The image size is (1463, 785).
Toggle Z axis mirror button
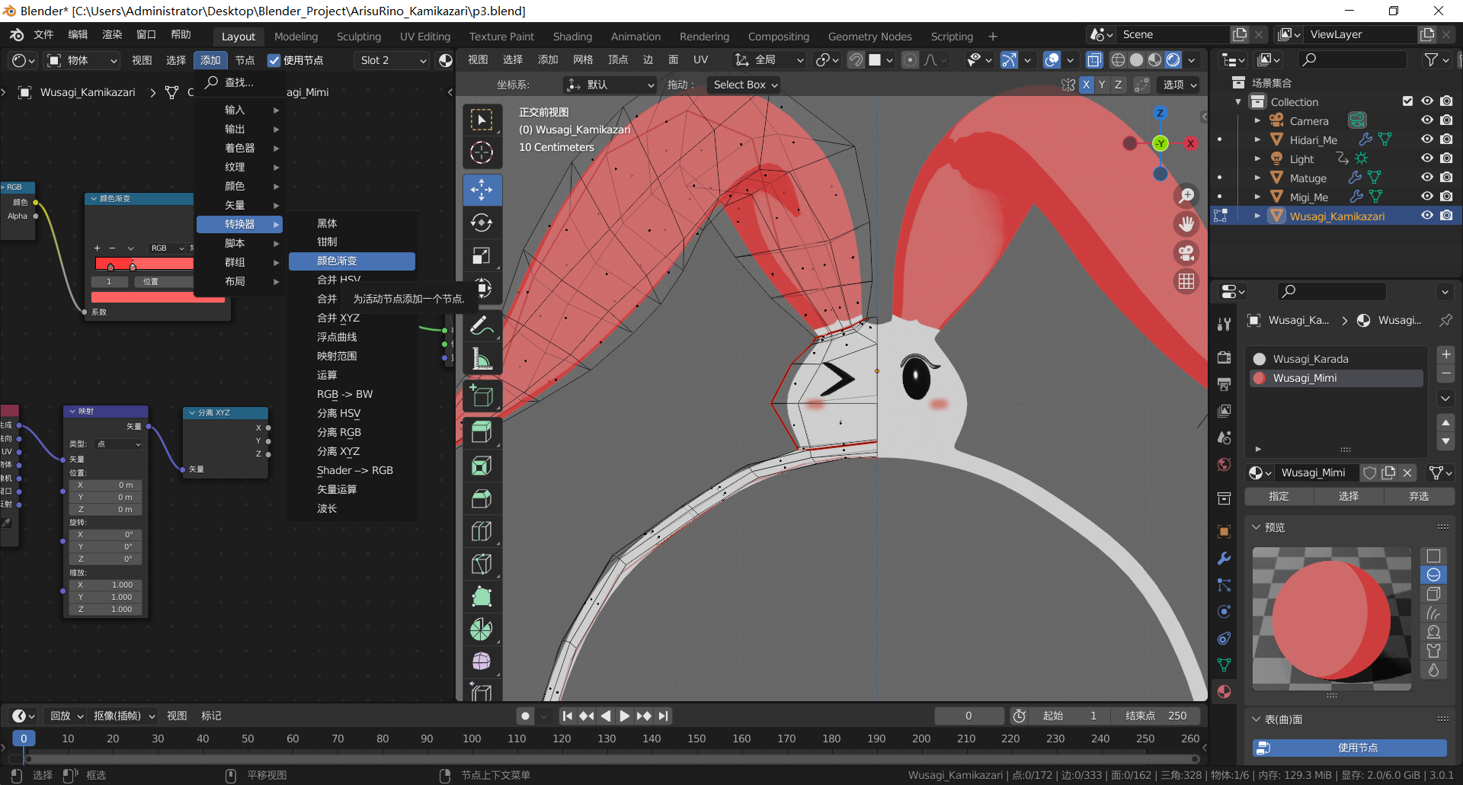coord(1119,85)
